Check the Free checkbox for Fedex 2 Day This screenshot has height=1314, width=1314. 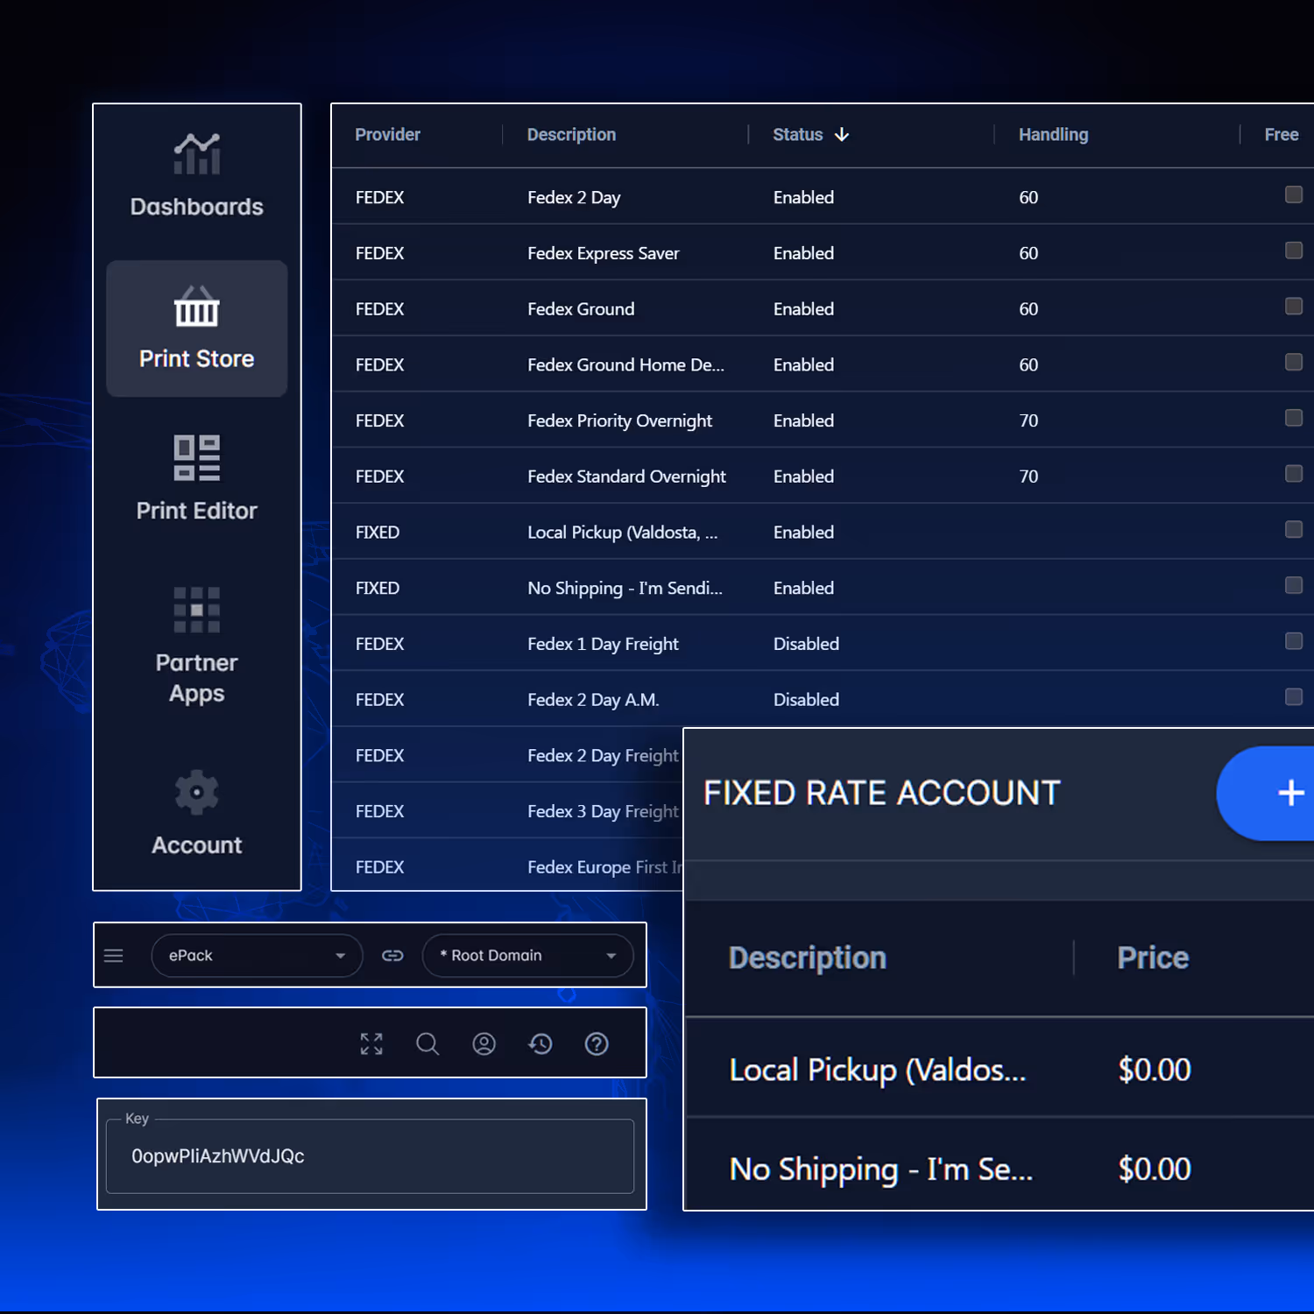pyautogui.click(x=1294, y=194)
